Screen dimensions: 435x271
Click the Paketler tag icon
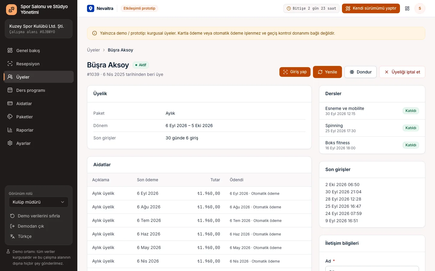click(x=10, y=117)
